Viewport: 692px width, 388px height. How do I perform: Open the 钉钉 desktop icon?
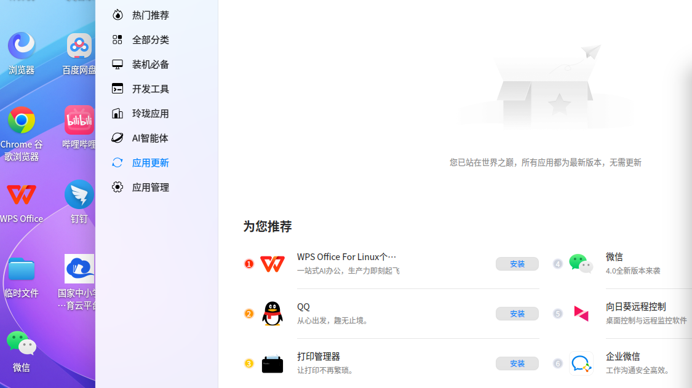[x=79, y=194]
